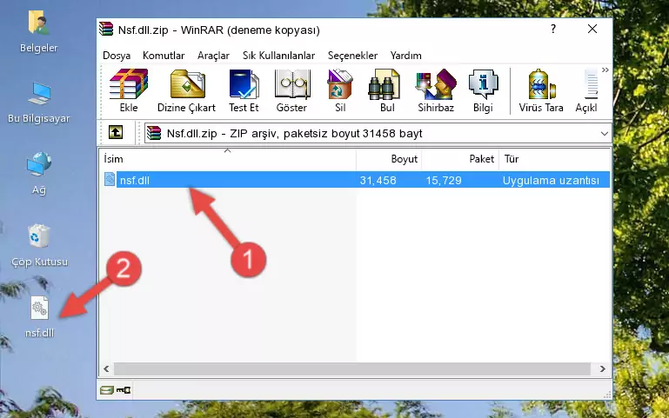Click the nsf.dll file icon in list
The height and width of the screenshot is (418, 669).
tap(110, 179)
